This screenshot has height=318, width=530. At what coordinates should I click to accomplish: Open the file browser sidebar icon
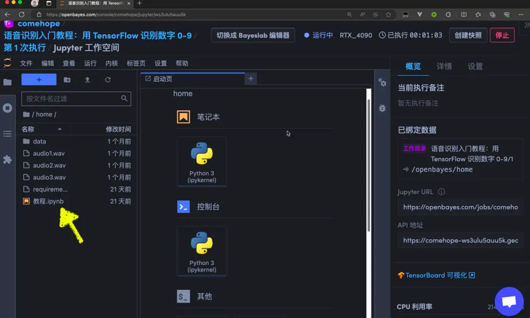pos(7,82)
